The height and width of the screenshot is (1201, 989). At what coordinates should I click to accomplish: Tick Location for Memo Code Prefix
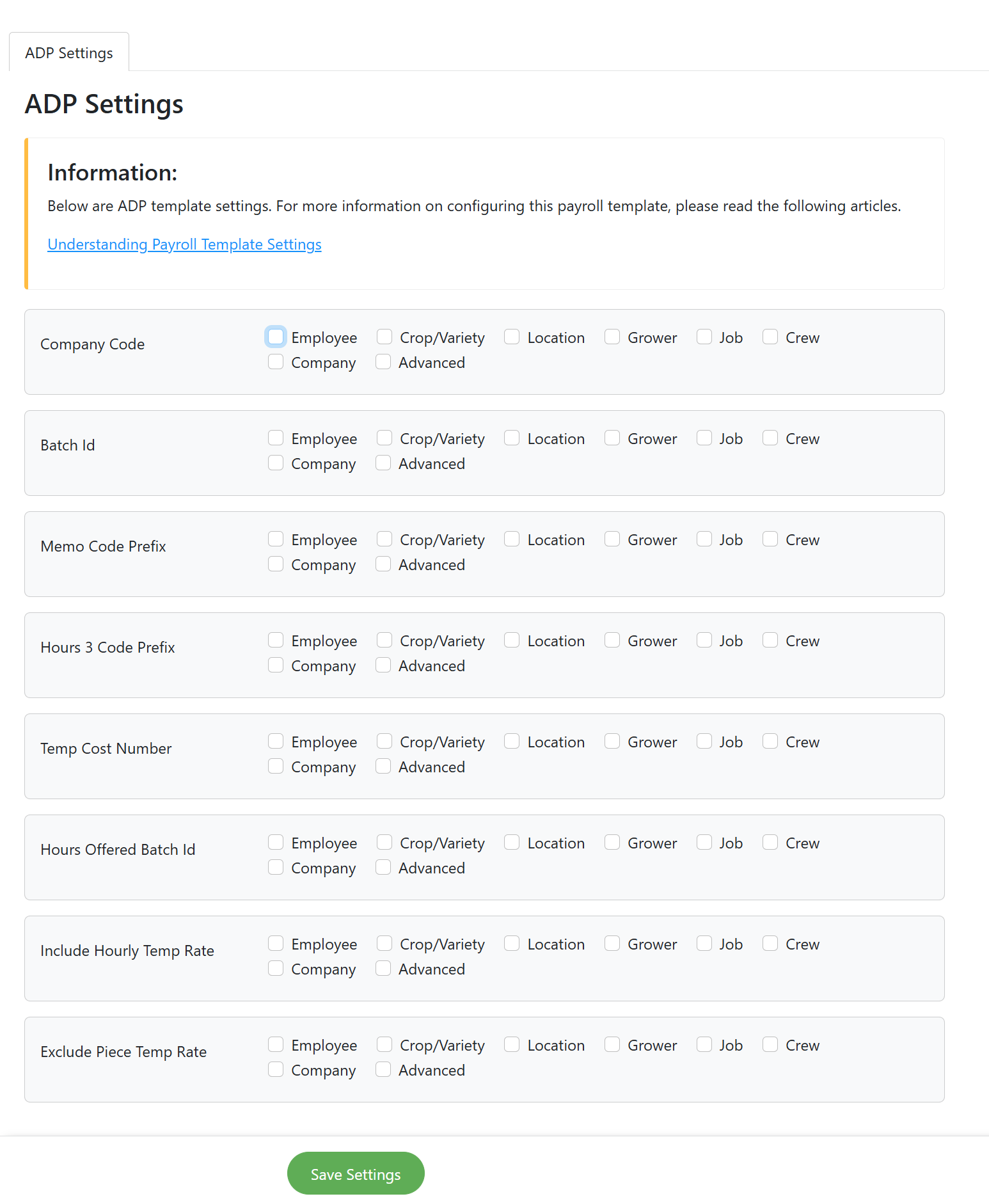pyautogui.click(x=512, y=539)
